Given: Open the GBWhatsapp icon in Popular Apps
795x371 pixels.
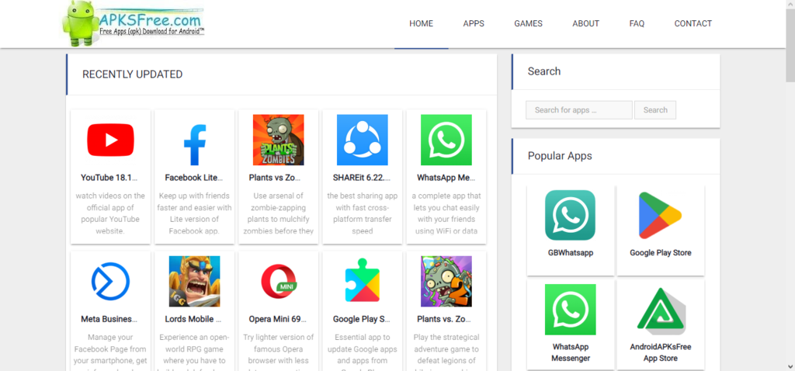Looking at the screenshot, I should (571, 215).
